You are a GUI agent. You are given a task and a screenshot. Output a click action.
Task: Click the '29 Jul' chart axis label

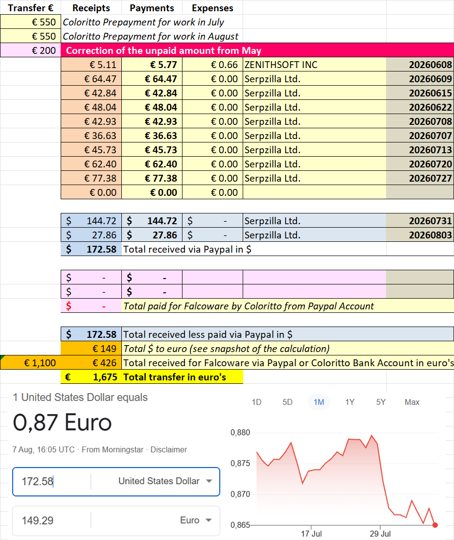[380, 534]
